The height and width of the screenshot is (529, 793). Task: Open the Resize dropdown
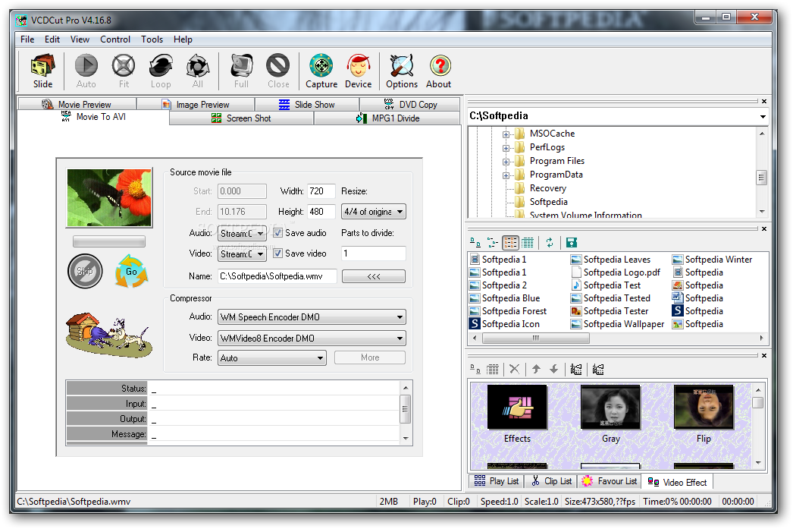click(x=375, y=212)
